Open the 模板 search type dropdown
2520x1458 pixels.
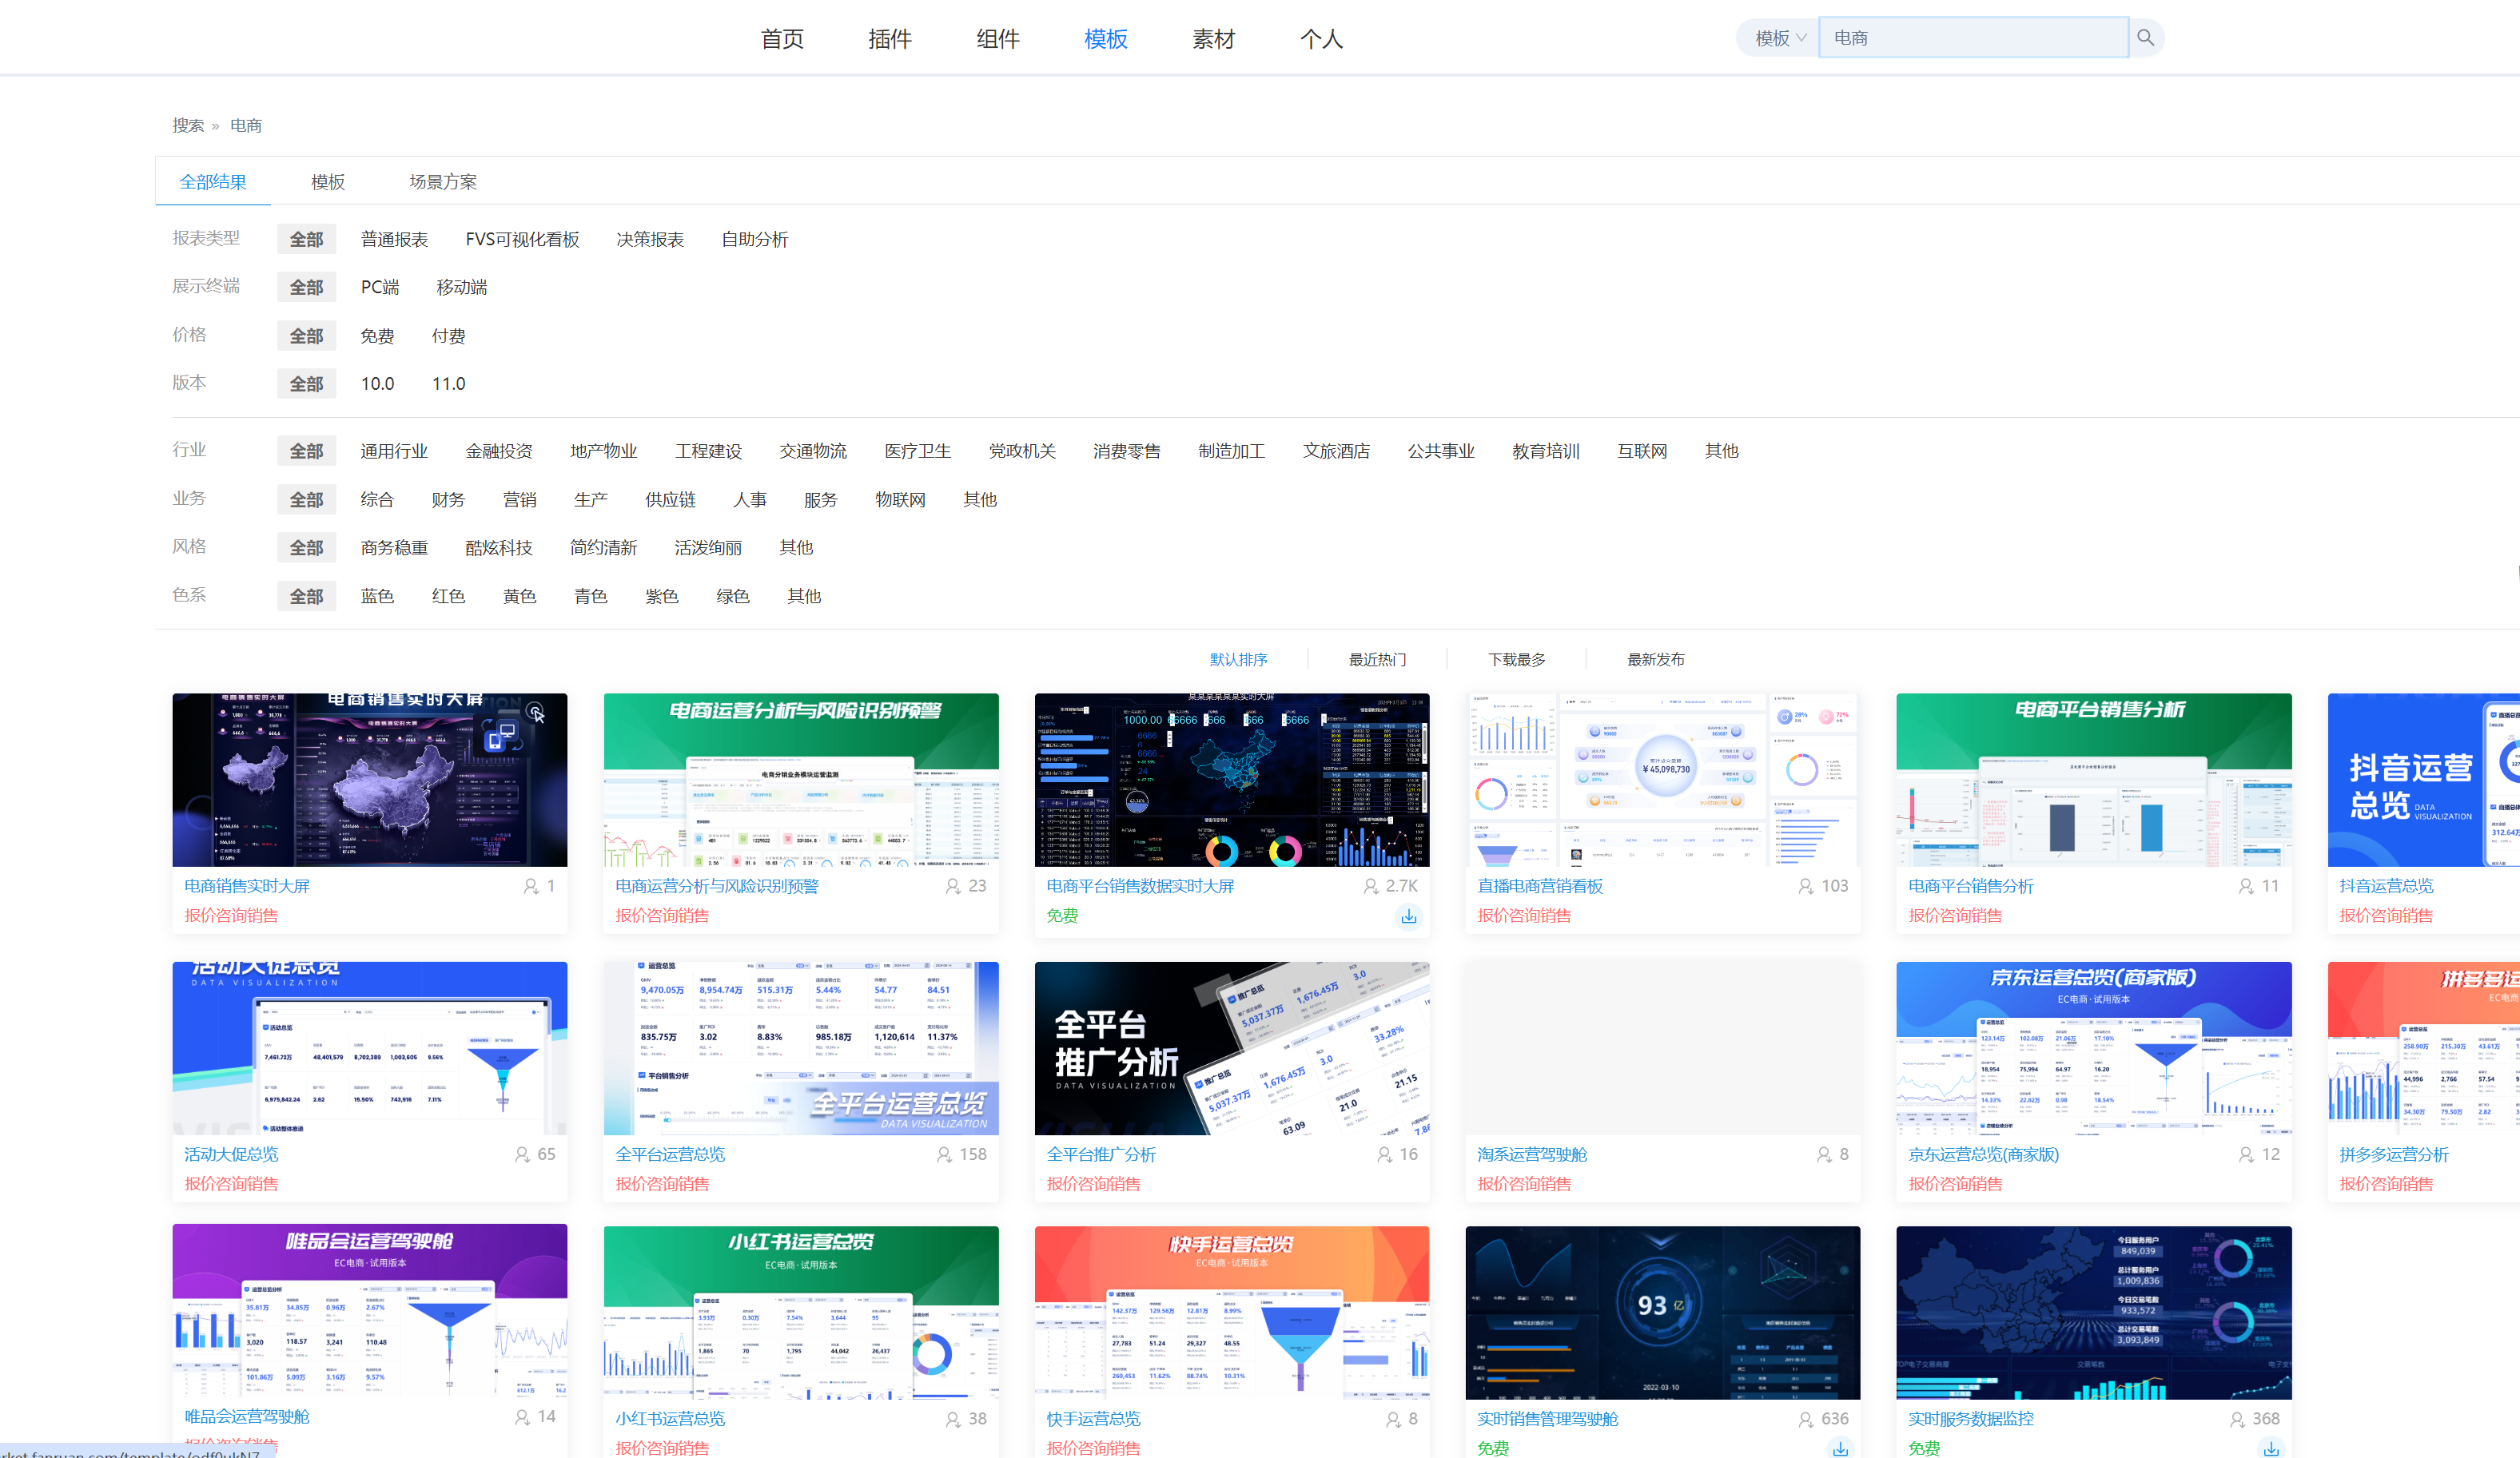(x=1779, y=38)
